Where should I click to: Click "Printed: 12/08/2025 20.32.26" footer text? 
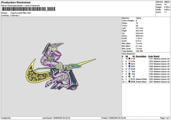(113, 118)
